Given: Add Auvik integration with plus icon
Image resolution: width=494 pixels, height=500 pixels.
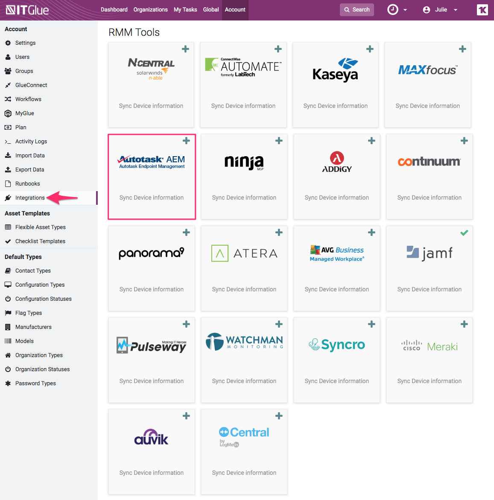Looking at the screenshot, I should click(186, 416).
